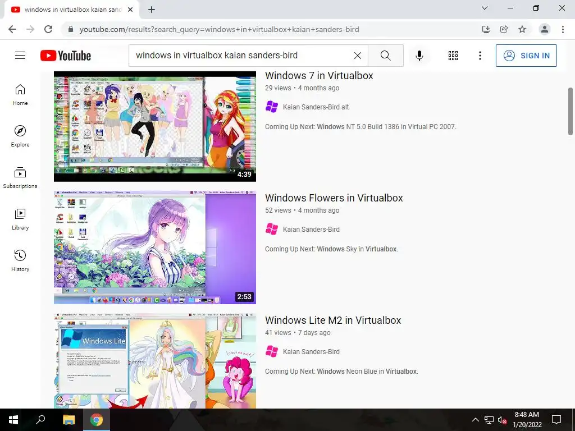
Task: Click the SIGN IN button
Action: coord(526,56)
